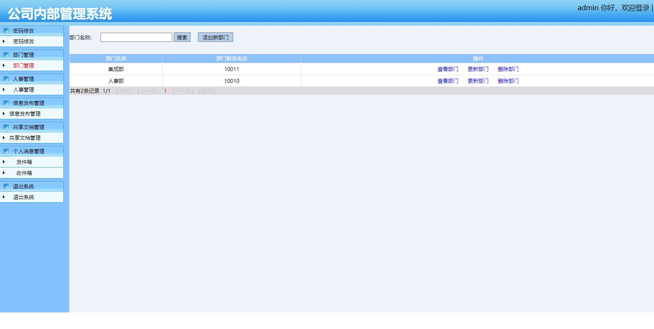Screen dimensions: 654x329
Task: Delete the 集成部 department via 删除部门
Action: (508, 69)
